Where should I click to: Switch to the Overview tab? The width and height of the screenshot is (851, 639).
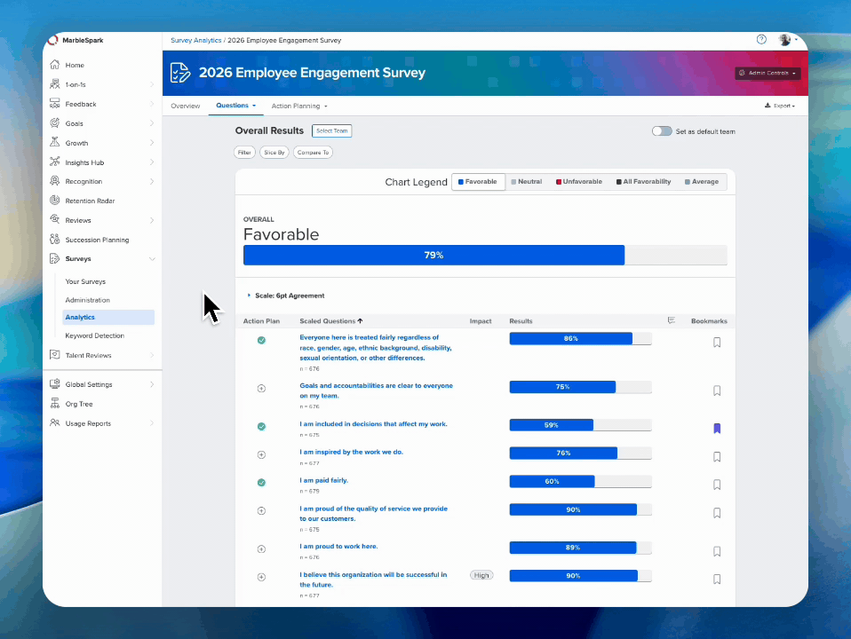pos(185,106)
